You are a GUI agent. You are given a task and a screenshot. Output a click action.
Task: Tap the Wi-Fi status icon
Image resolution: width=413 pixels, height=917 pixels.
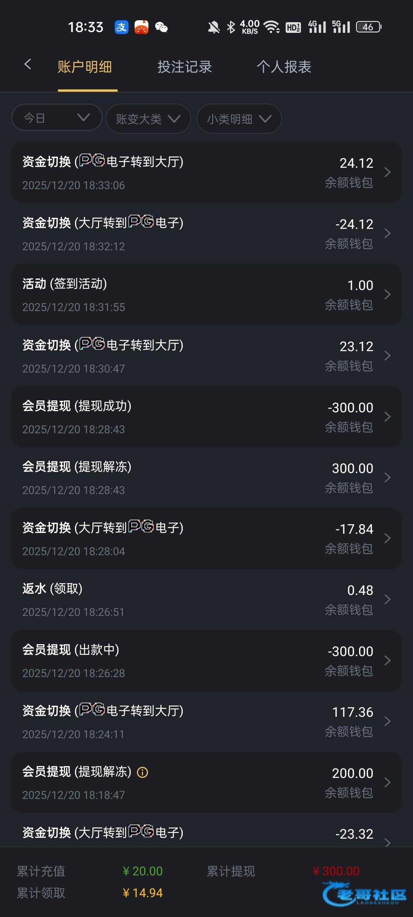272,27
